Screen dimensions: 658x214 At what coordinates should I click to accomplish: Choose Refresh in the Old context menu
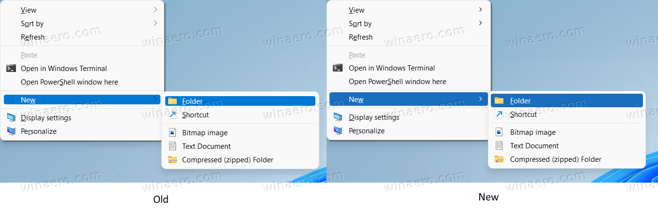tap(32, 37)
